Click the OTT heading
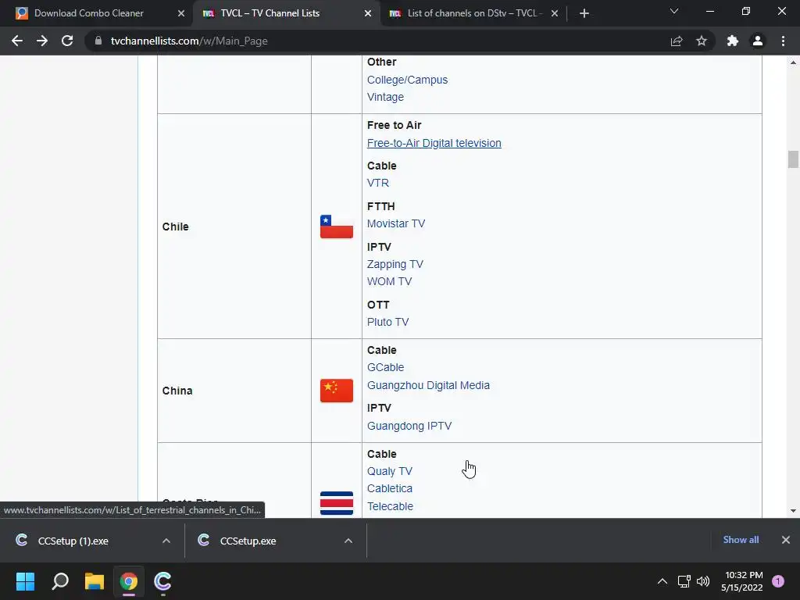This screenshot has width=800, height=600. 378,305
